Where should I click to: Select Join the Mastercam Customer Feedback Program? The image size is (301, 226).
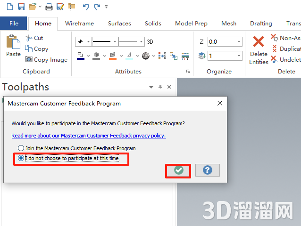[21, 148]
